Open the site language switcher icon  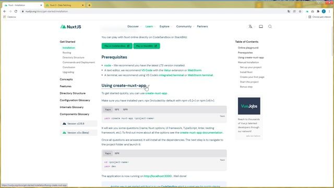250,27
